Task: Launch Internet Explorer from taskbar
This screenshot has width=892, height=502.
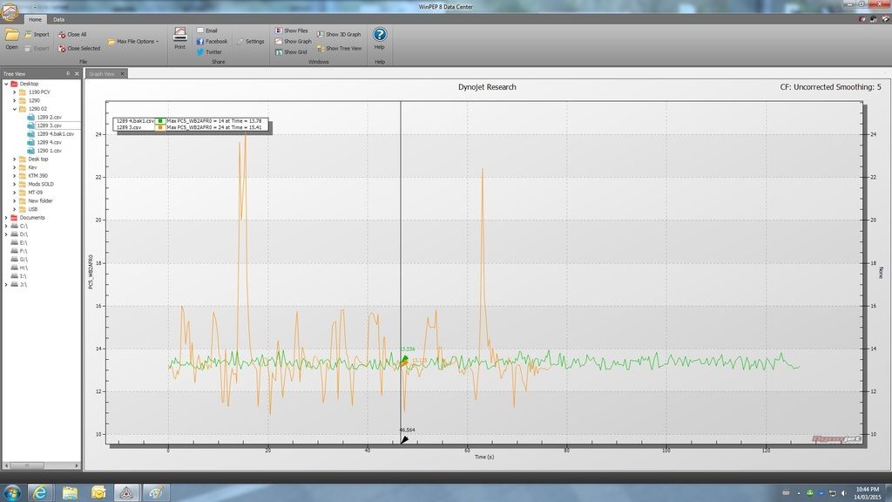Action: tap(40, 493)
